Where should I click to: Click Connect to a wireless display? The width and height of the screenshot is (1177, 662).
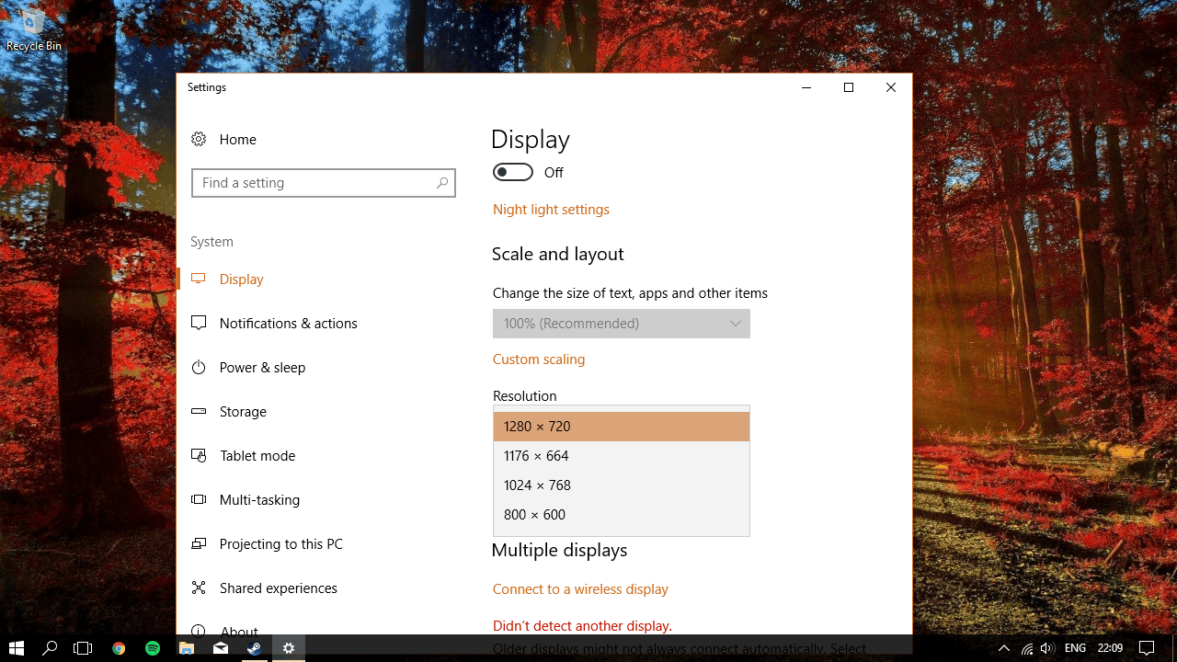pyautogui.click(x=580, y=589)
